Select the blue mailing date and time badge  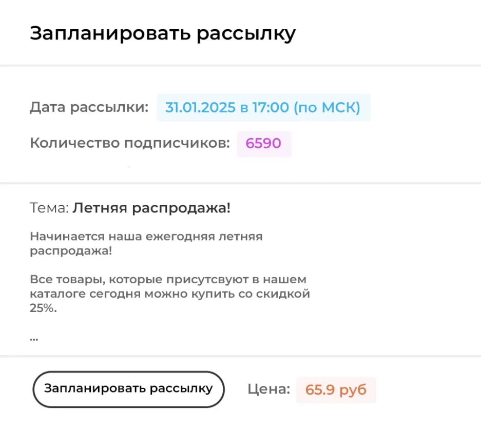(263, 108)
